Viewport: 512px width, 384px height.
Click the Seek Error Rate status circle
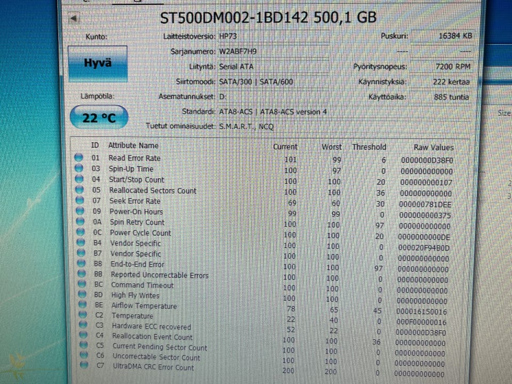(x=80, y=200)
